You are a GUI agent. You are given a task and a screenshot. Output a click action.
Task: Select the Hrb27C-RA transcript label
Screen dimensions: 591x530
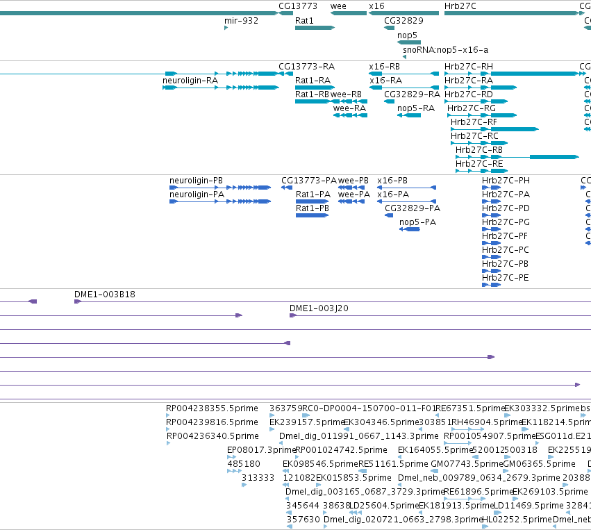point(469,81)
